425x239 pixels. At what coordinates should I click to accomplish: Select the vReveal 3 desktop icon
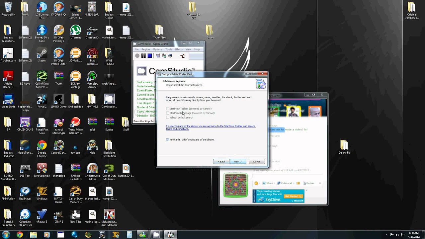point(42,216)
